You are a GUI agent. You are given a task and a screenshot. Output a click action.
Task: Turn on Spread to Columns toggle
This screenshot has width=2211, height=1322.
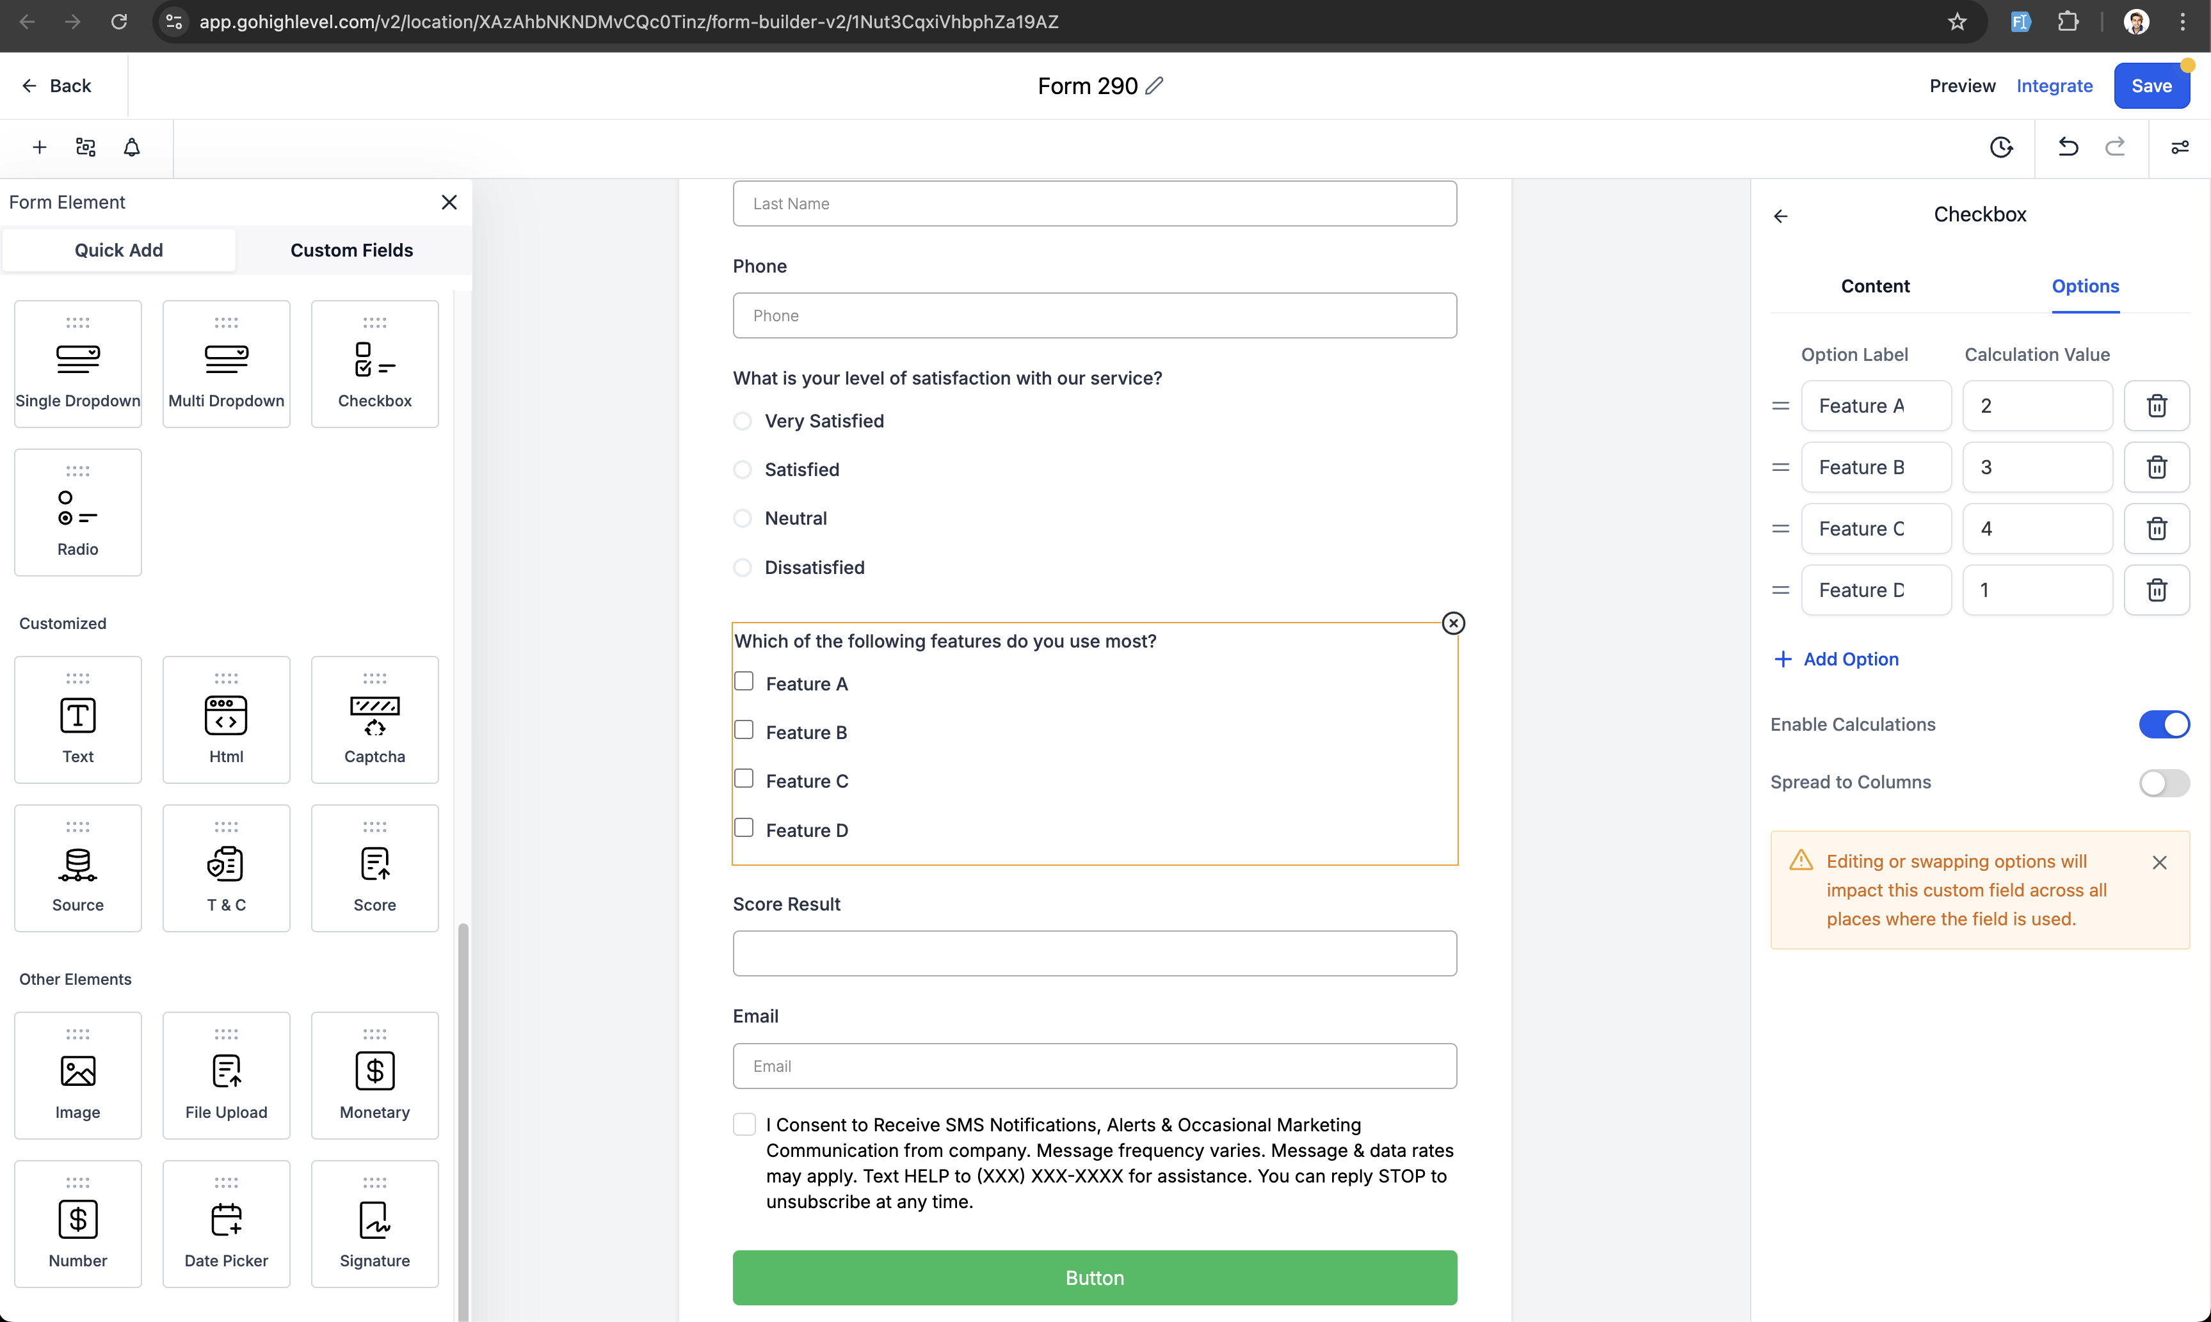coord(2164,782)
